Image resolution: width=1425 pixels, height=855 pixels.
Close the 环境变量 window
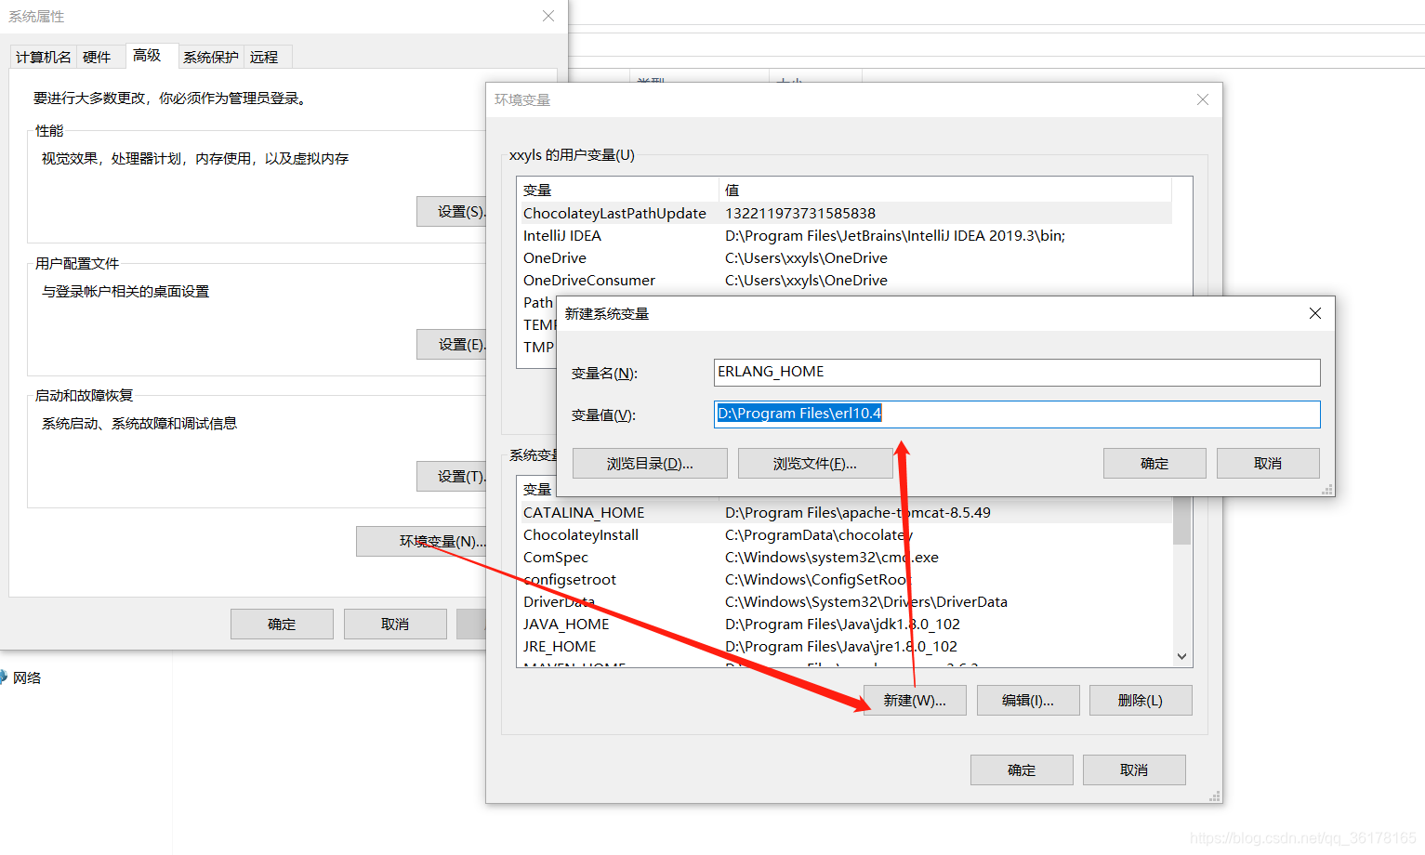(1202, 99)
